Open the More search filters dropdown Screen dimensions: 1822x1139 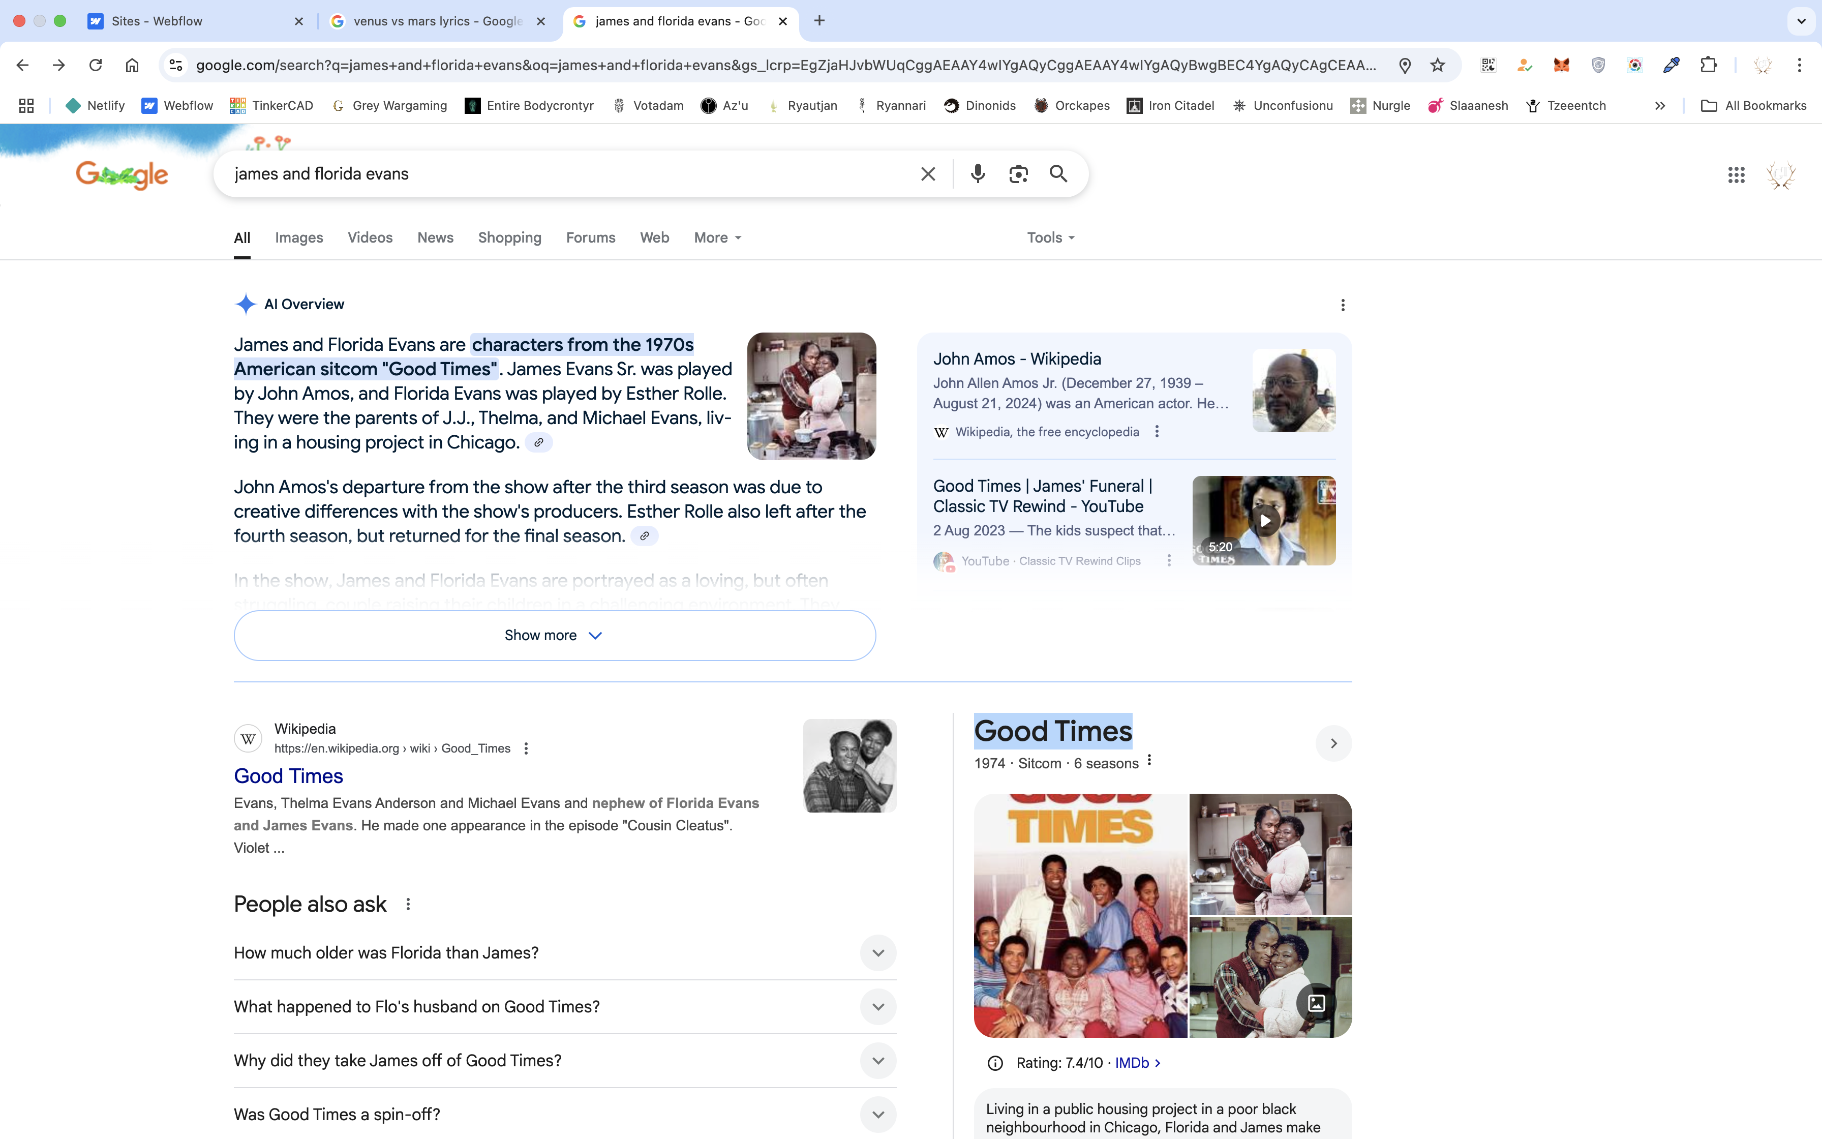717,238
